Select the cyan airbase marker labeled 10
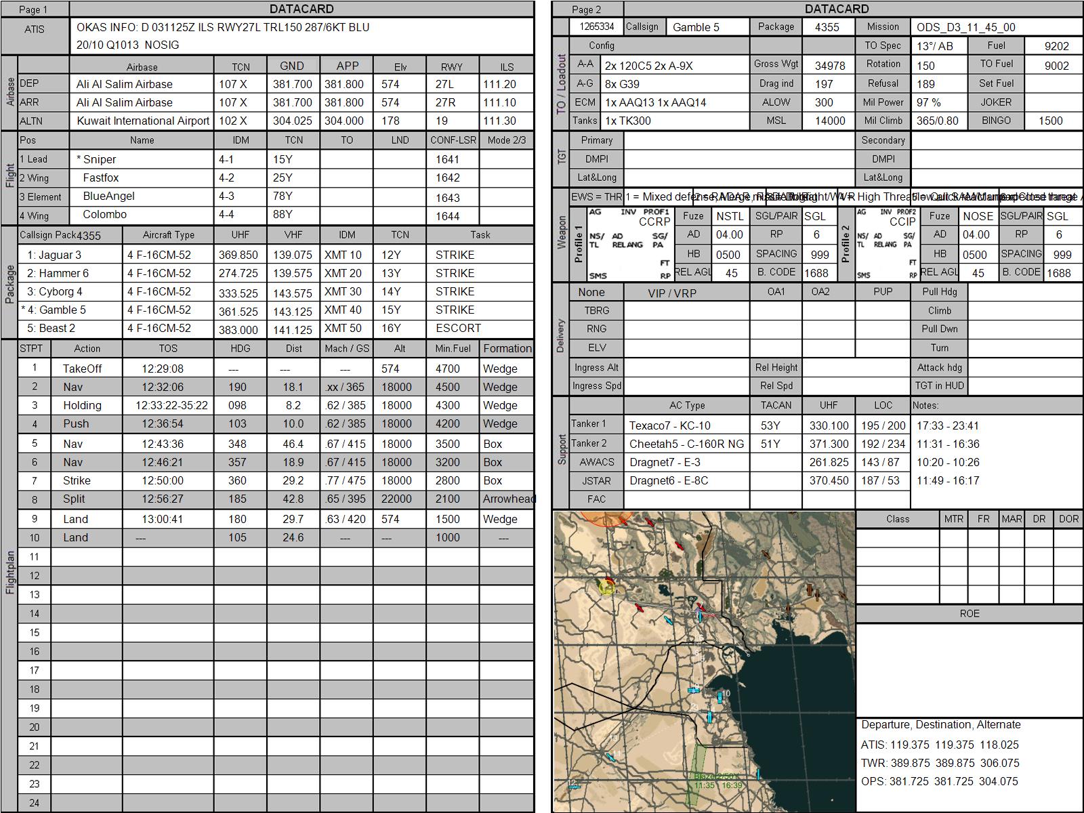Screen dimensions: 1084x813 (x=720, y=698)
